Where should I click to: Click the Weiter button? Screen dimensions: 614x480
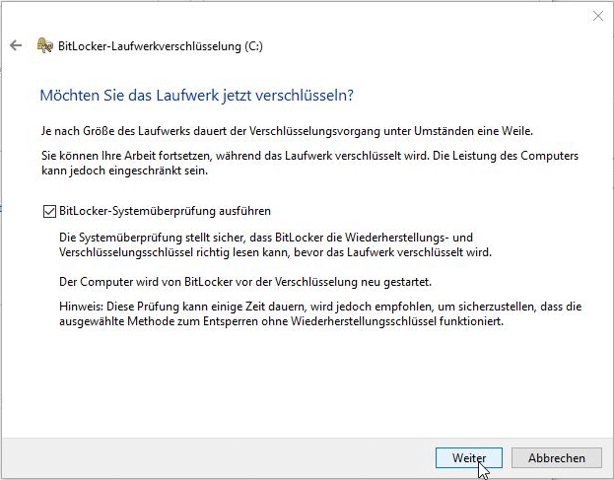(469, 457)
